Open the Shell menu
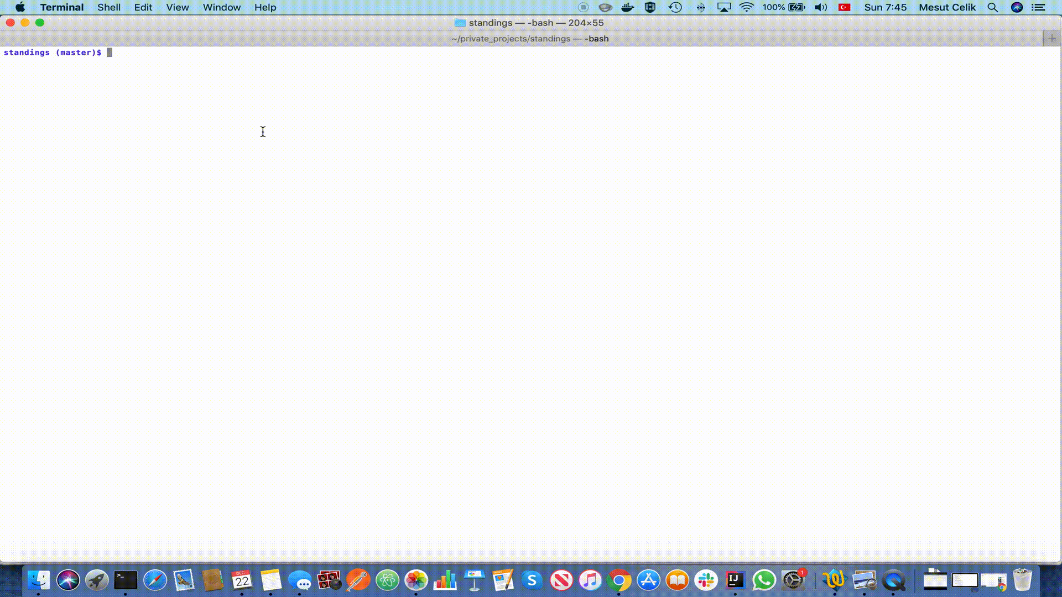Image resolution: width=1062 pixels, height=597 pixels. [108, 7]
